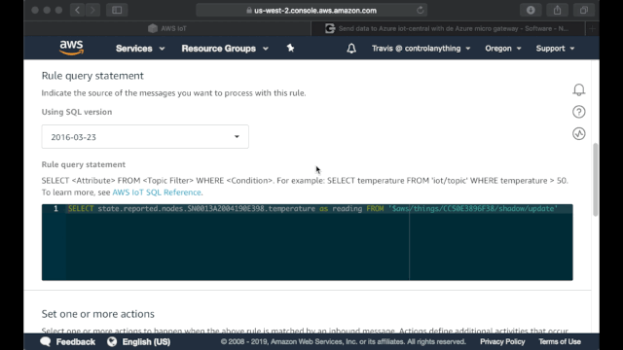
Task: Click the 'Set one or more actions' heading
Action: (98, 314)
